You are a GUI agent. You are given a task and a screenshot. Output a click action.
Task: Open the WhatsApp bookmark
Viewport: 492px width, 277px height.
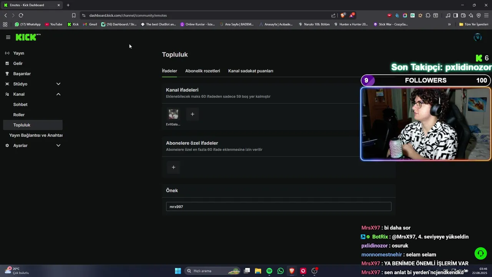point(28,24)
